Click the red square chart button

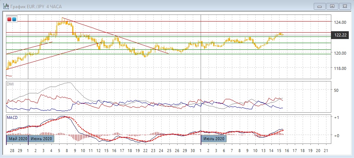[9, 19]
